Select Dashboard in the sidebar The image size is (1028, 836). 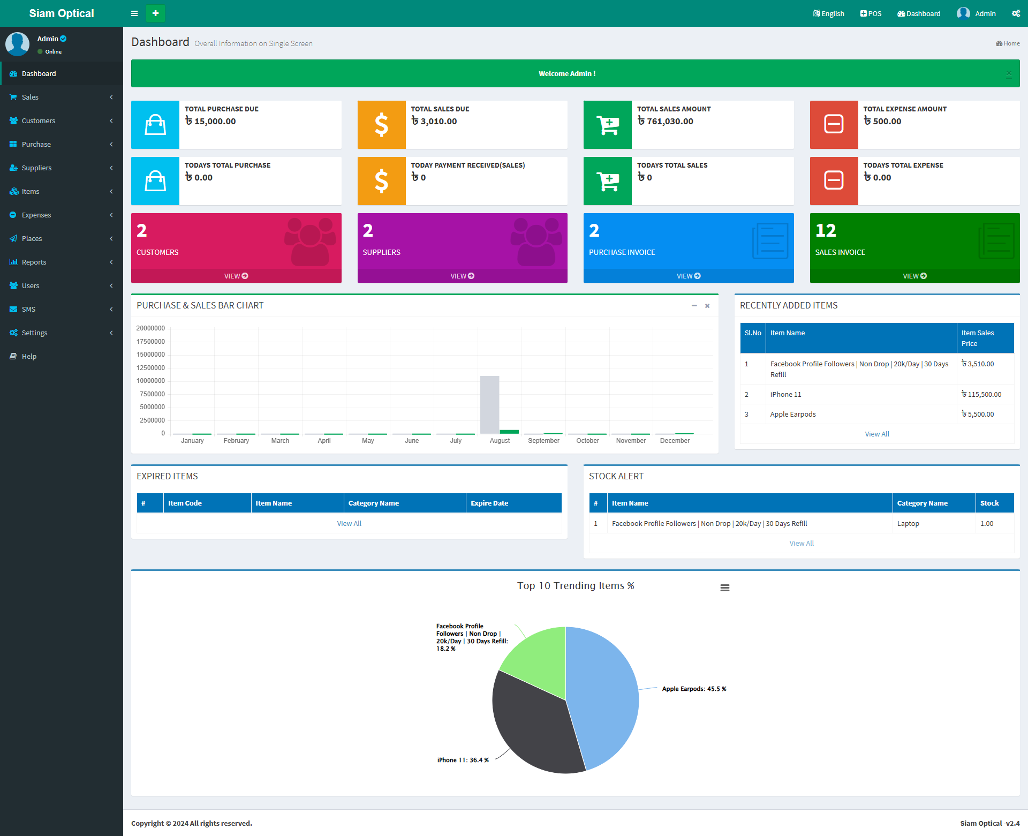[39, 73]
